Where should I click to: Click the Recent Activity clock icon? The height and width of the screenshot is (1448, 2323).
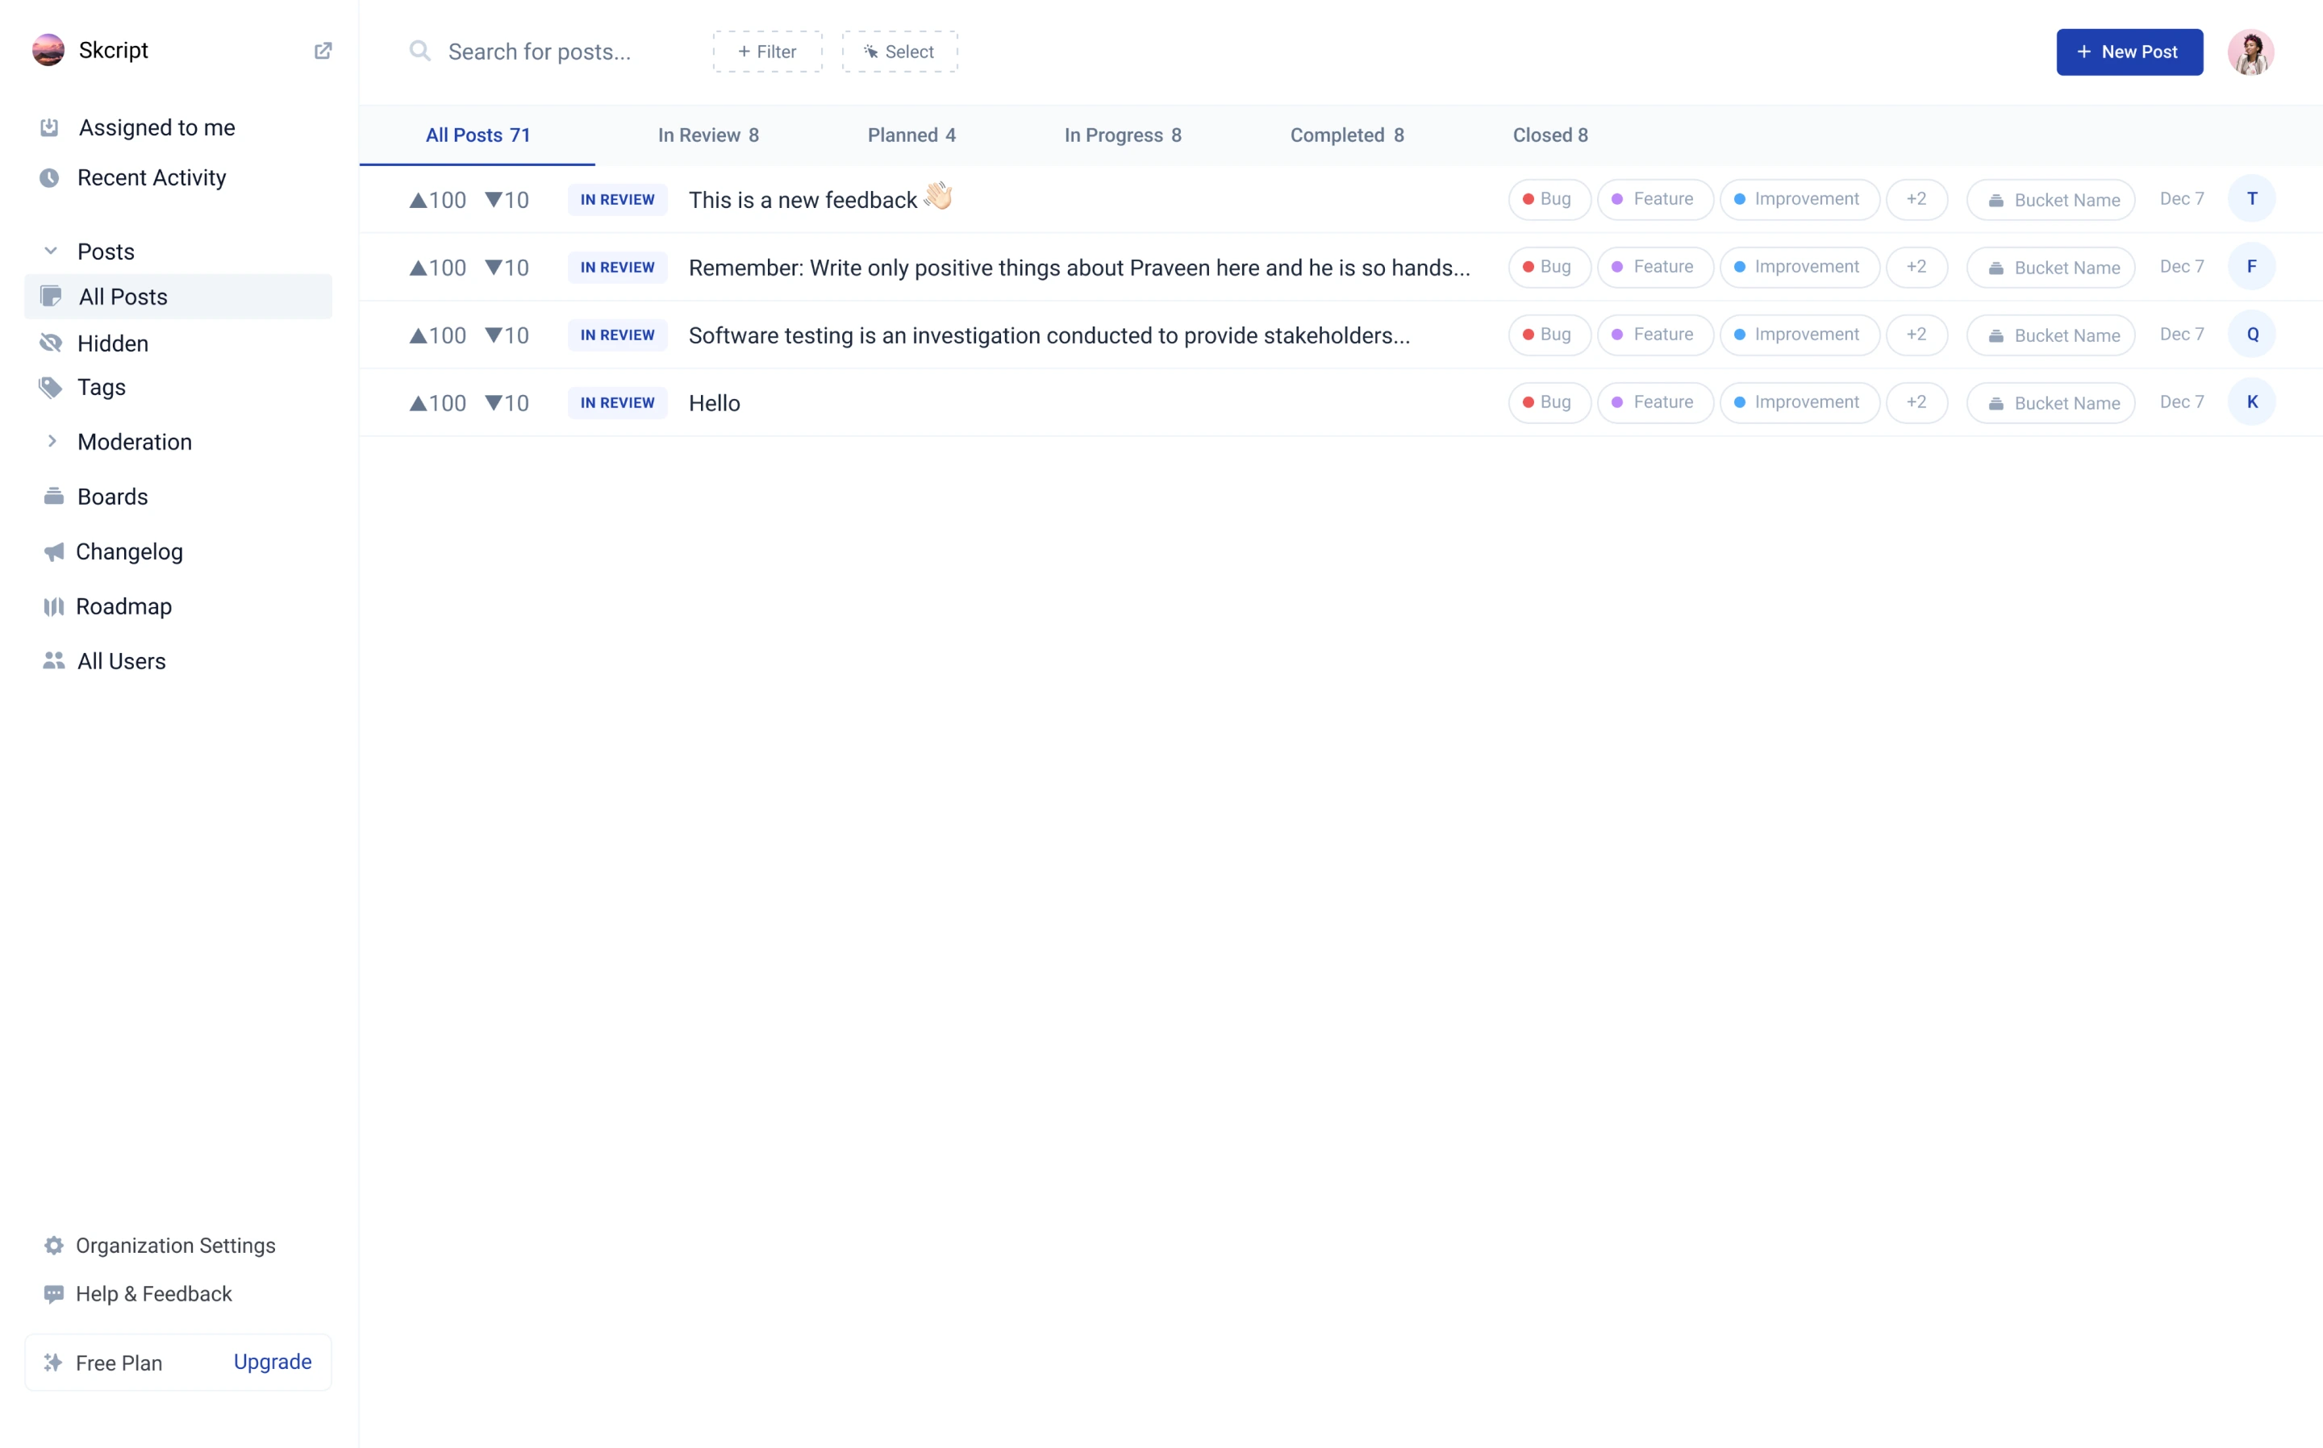click(50, 178)
